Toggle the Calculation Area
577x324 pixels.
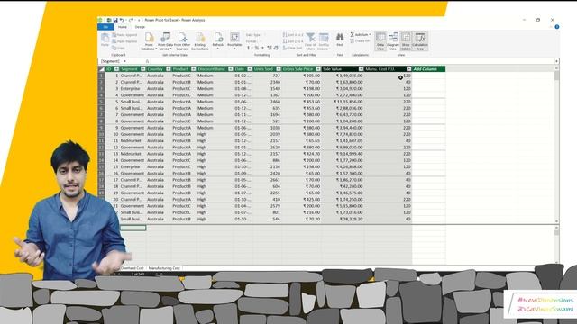point(420,41)
